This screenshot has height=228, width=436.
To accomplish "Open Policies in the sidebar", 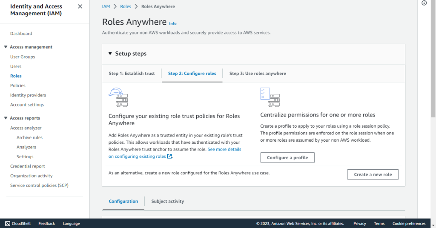I will tap(18, 85).
